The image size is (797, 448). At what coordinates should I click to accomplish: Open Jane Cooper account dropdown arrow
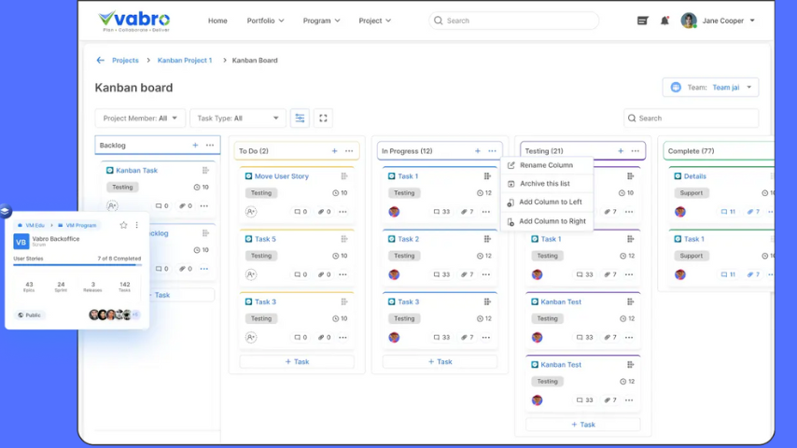point(752,21)
